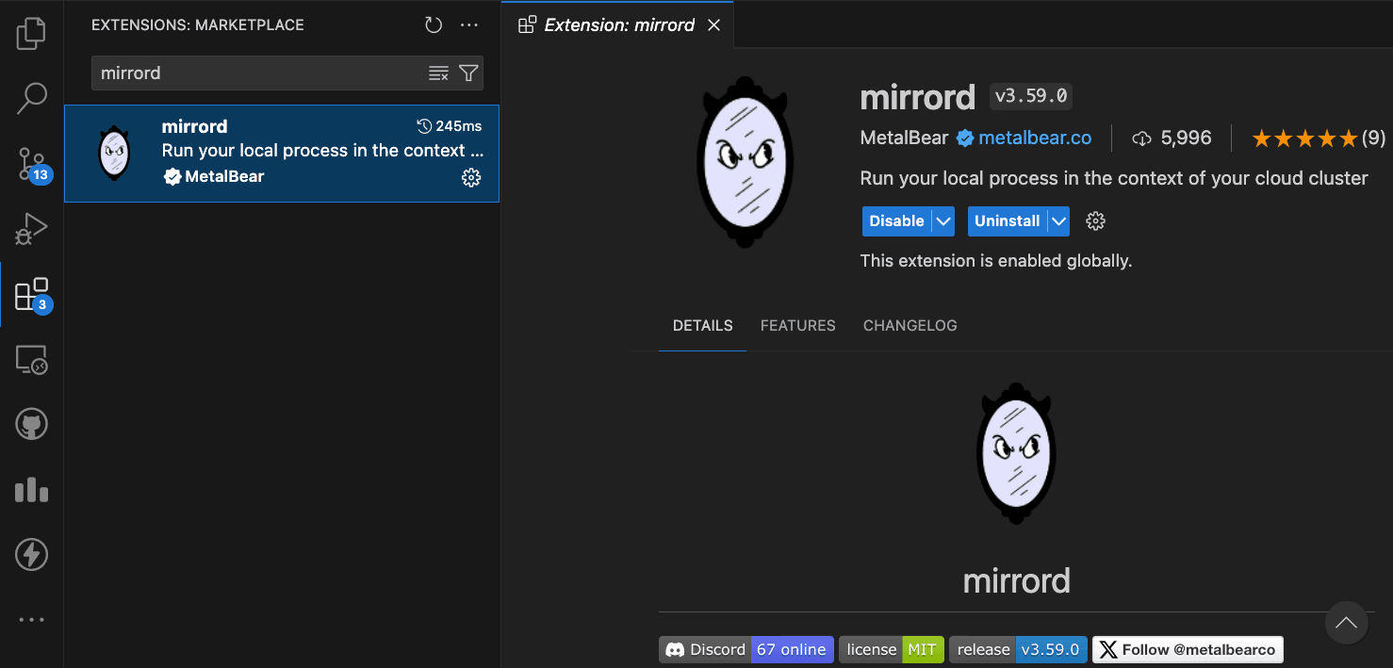Open the Remote Explorer icon
This screenshot has width=1393, height=668.
(x=31, y=360)
